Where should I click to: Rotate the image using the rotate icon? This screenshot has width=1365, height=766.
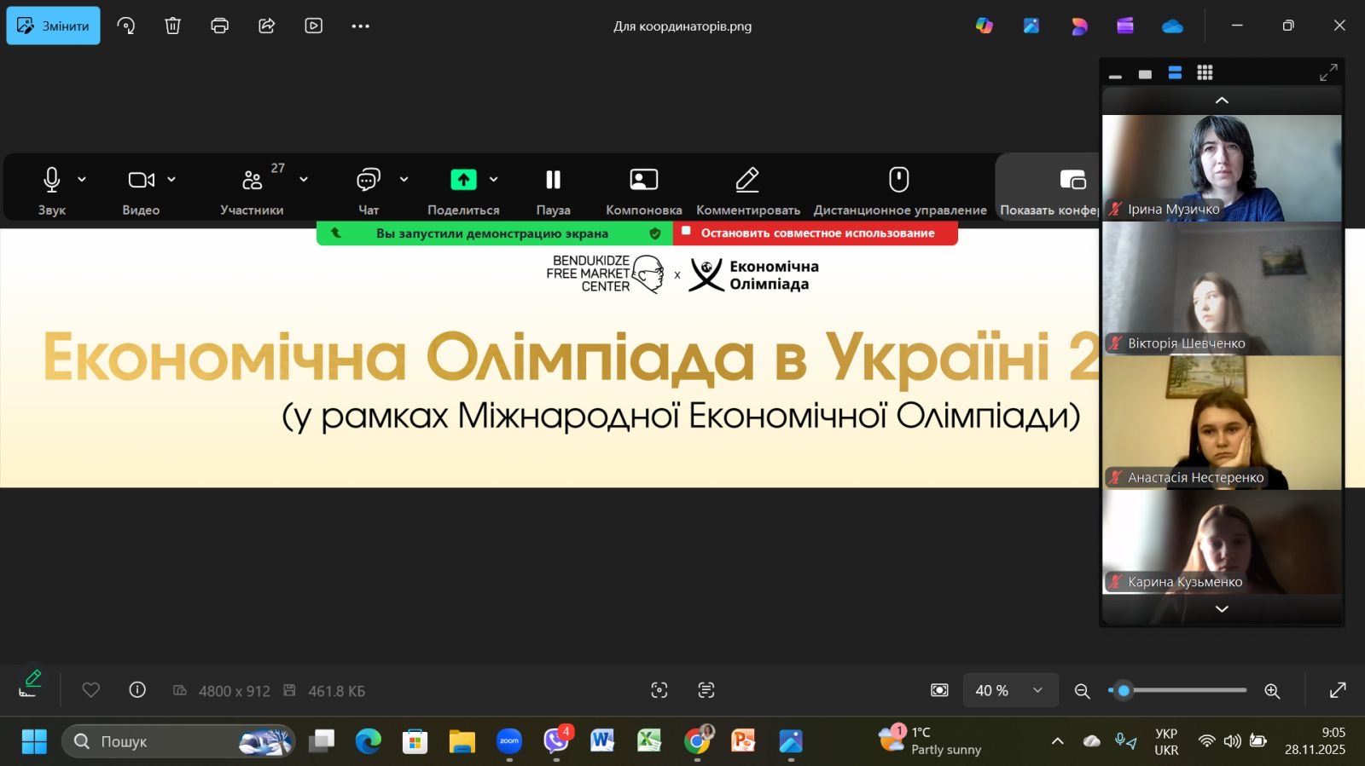[126, 26]
